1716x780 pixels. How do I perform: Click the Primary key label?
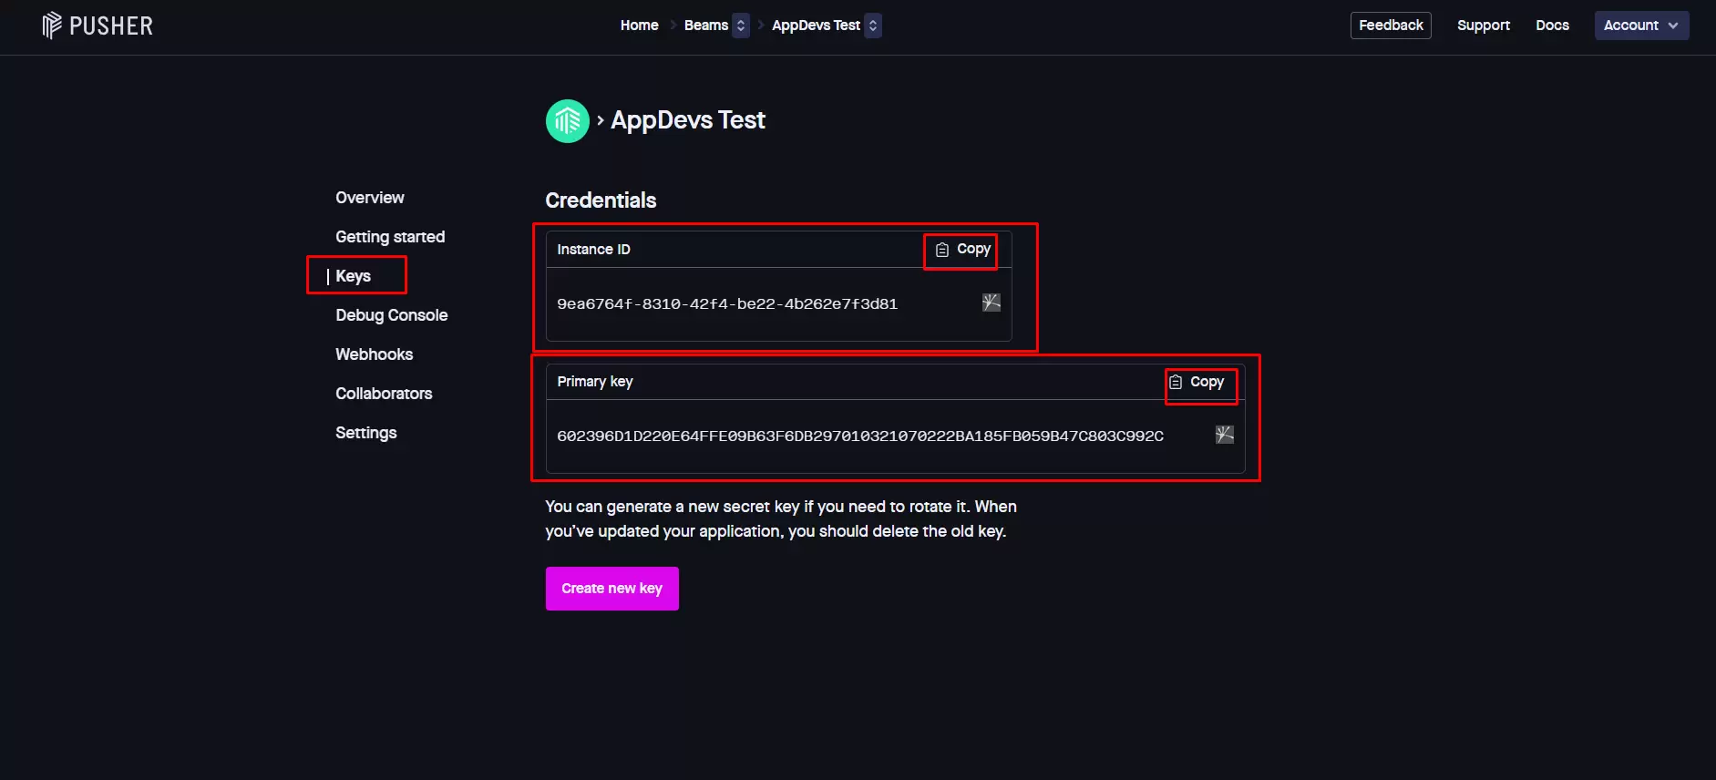coord(594,382)
